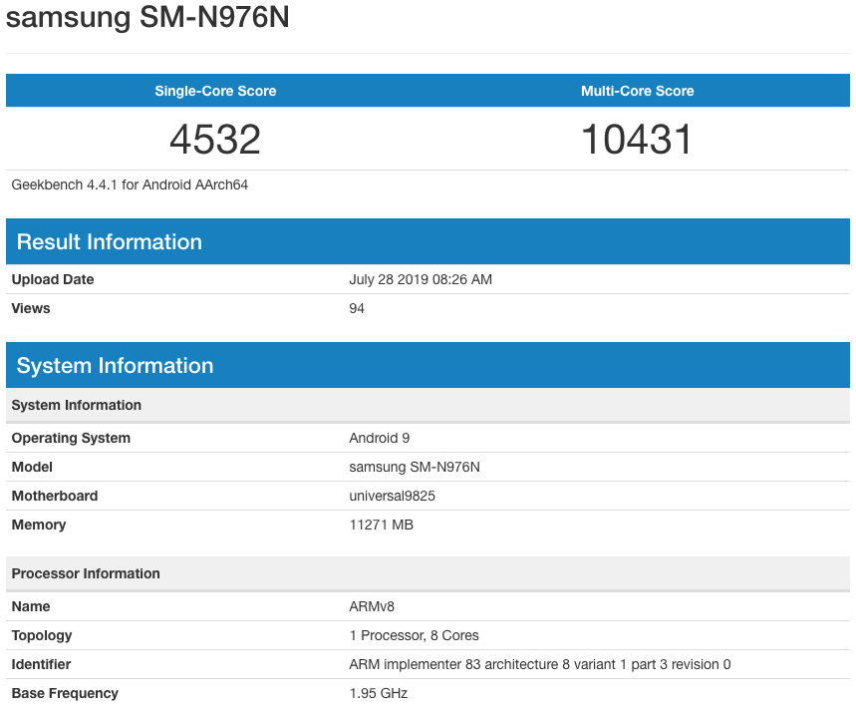Select the 11271 MB memory value
856x705 pixels.
tap(381, 525)
